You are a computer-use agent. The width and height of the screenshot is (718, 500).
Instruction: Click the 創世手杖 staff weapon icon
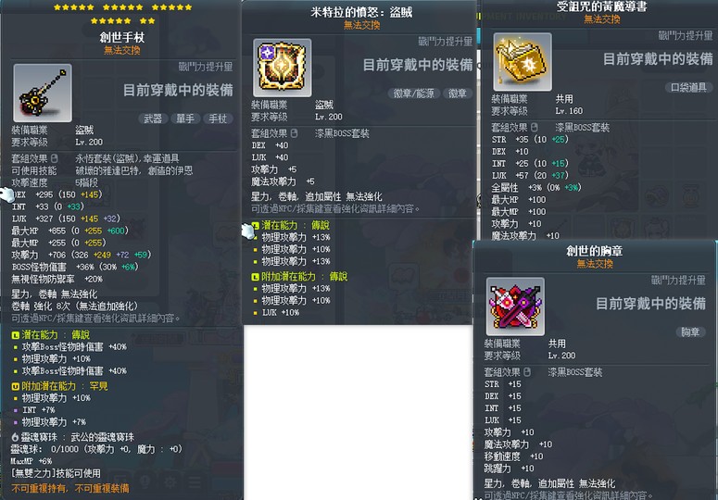(43, 93)
